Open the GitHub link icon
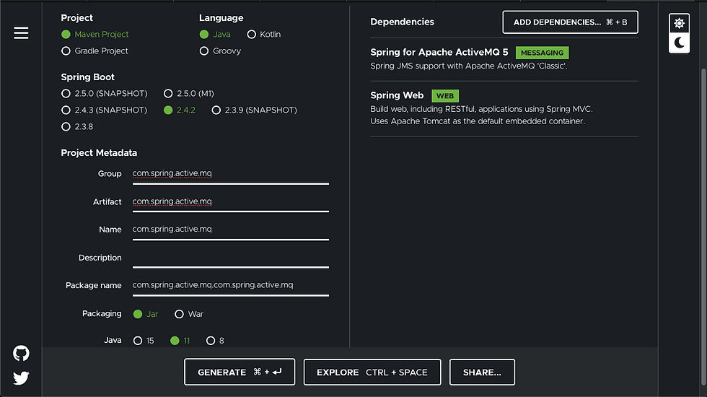The width and height of the screenshot is (707, 397). [21, 353]
